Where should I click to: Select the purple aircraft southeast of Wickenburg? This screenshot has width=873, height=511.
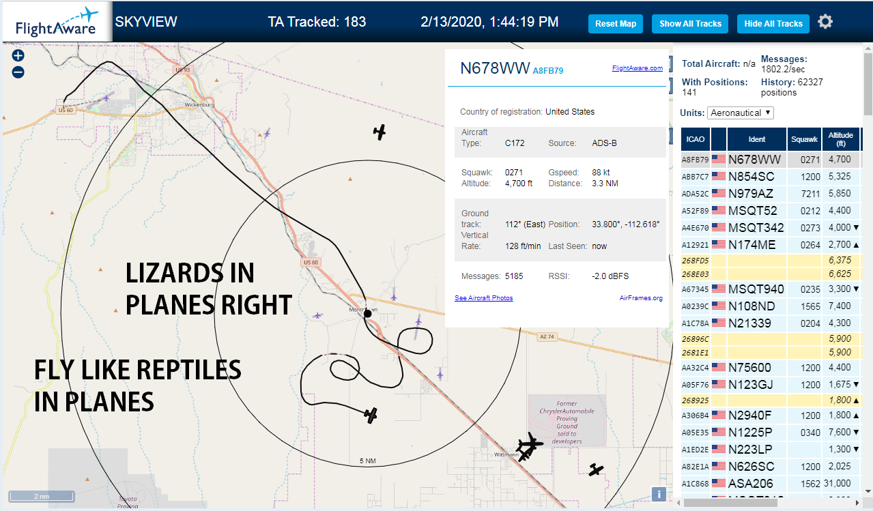pos(267,132)
